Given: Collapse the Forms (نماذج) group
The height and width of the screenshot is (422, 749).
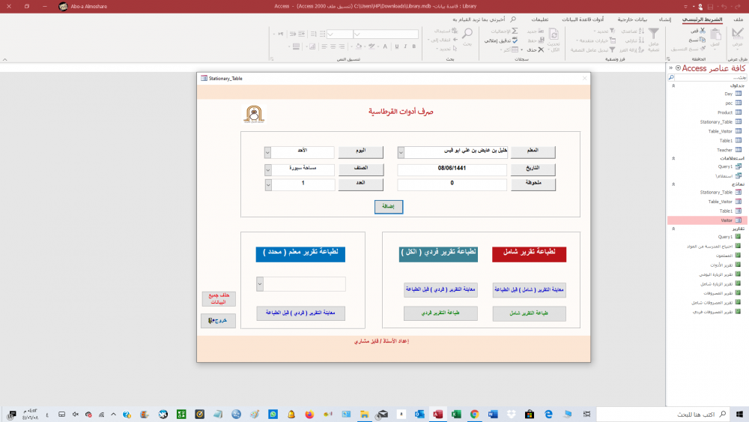Looking at the screenshot, I should pos(673,184).
